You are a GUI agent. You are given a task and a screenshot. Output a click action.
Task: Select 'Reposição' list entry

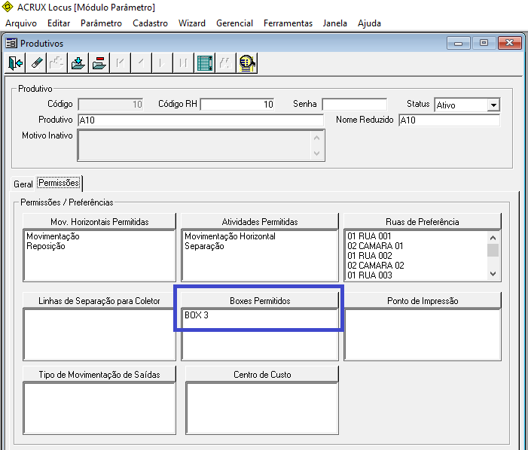46,246
